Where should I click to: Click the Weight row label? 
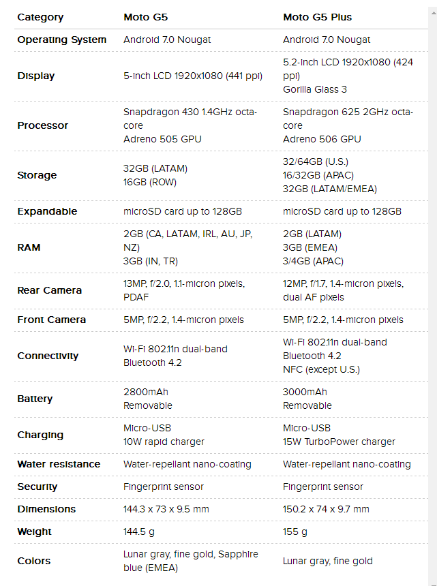[x=34, y=531]
